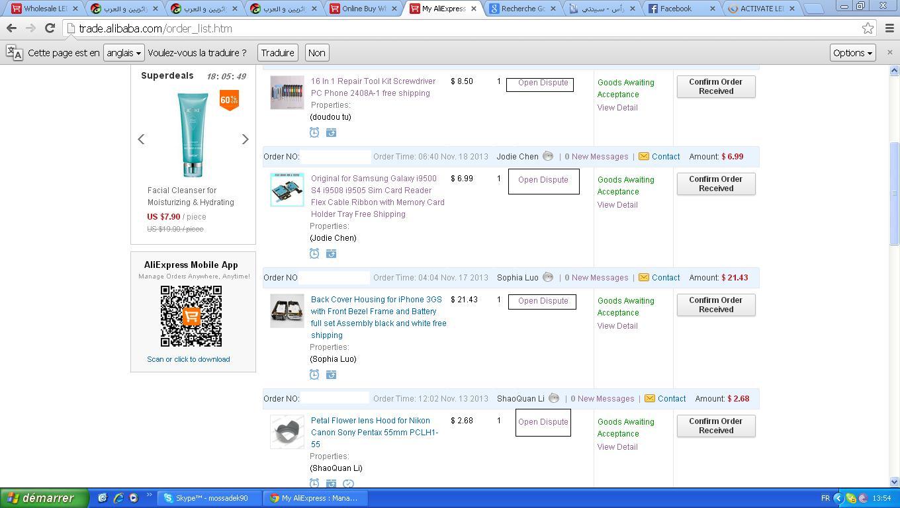
Task: Scan the AliExpress Mobile App QR code
Action: [x=191, y=316]
